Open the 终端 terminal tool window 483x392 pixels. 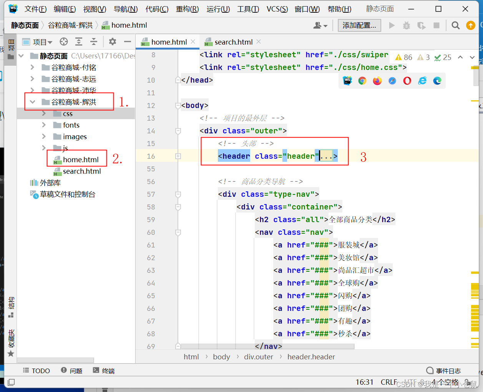(x=104, y=370)
